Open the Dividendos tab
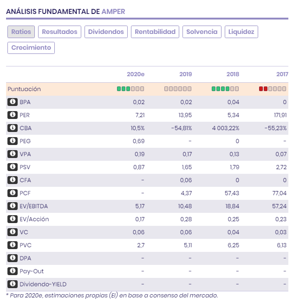 click(x=106, y=32)
